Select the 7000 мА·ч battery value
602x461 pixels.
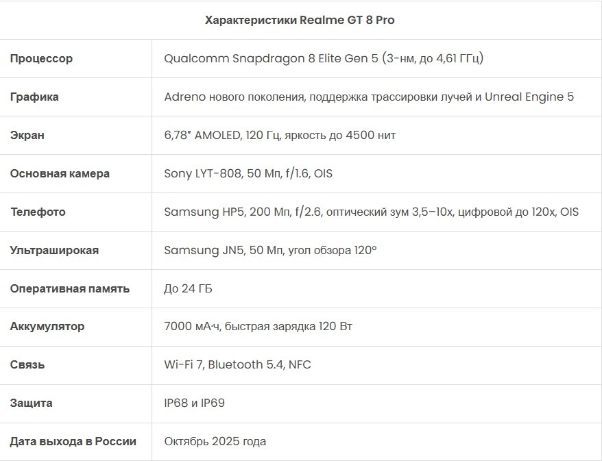tap(258, 326)
